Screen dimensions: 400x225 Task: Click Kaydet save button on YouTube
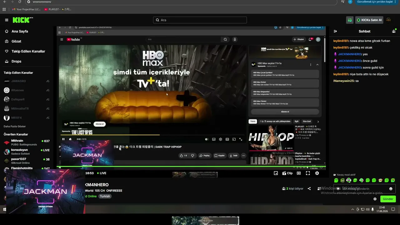(x=219, y=155)
